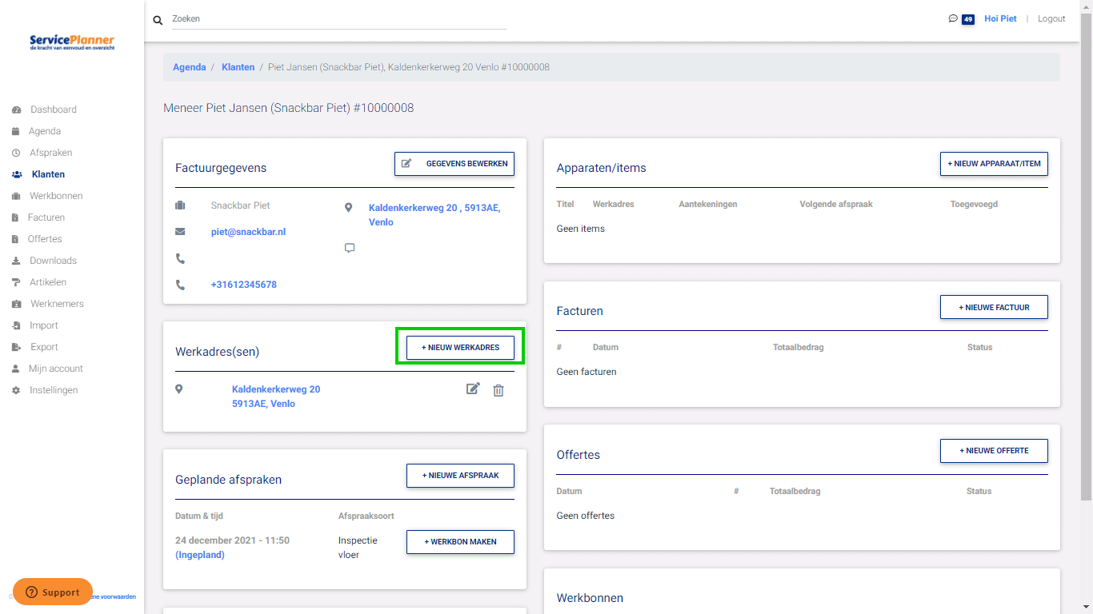
Task: Create a Nieuwe Afspraak
Action: pyautogui.click(x=460, y=476)
